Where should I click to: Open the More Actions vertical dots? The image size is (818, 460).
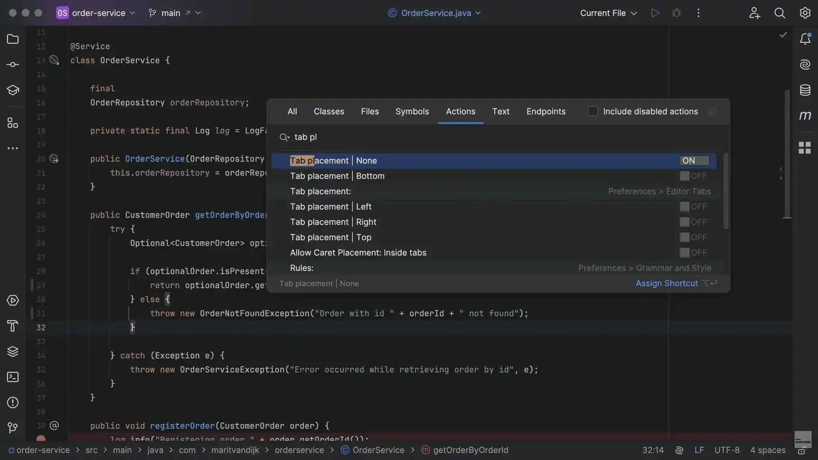(x=698, y=13)
